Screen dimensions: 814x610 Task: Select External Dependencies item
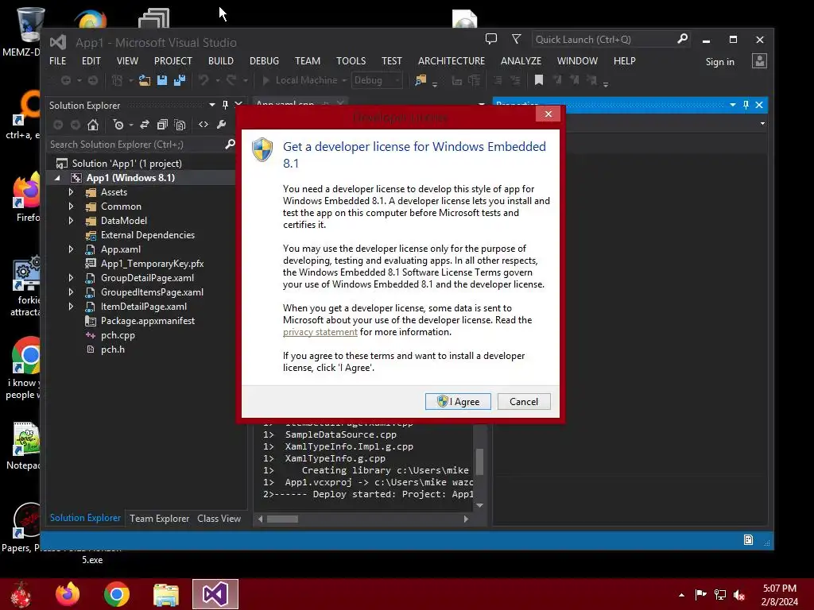(147, 235)
